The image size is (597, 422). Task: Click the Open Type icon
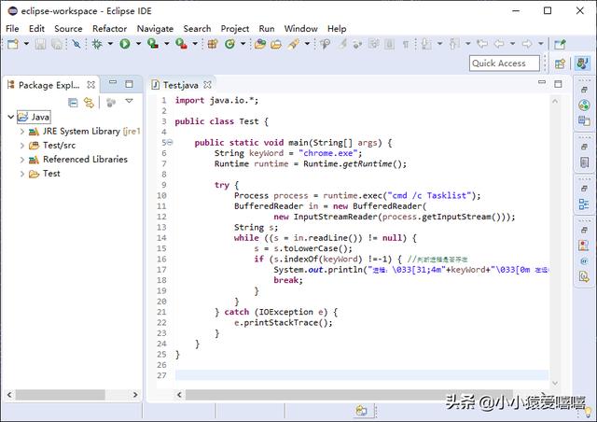click(260, 44)
